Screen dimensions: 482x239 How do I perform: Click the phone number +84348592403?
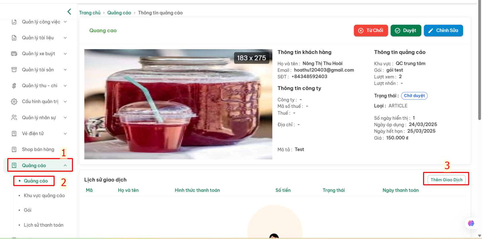(x=309, y=77)
